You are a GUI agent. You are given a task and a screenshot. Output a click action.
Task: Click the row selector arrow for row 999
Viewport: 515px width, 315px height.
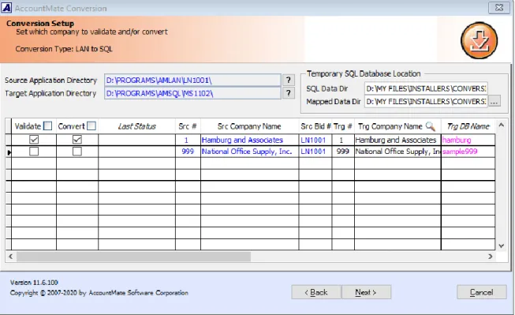(9, 152)
